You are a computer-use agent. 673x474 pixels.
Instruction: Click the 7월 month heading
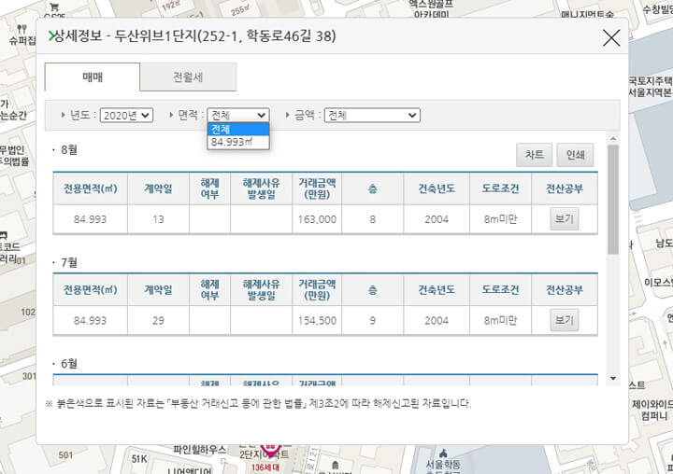(69, 262)
